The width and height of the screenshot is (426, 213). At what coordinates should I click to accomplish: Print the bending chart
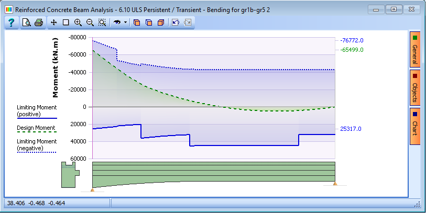[39, 23]
